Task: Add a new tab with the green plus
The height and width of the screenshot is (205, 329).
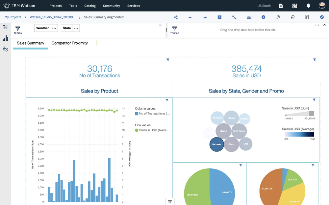Action: coord(96,43)
